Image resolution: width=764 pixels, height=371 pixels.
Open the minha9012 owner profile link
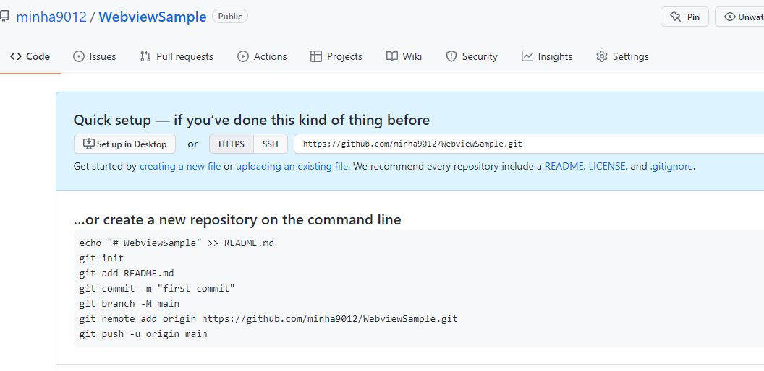point(51,17)
